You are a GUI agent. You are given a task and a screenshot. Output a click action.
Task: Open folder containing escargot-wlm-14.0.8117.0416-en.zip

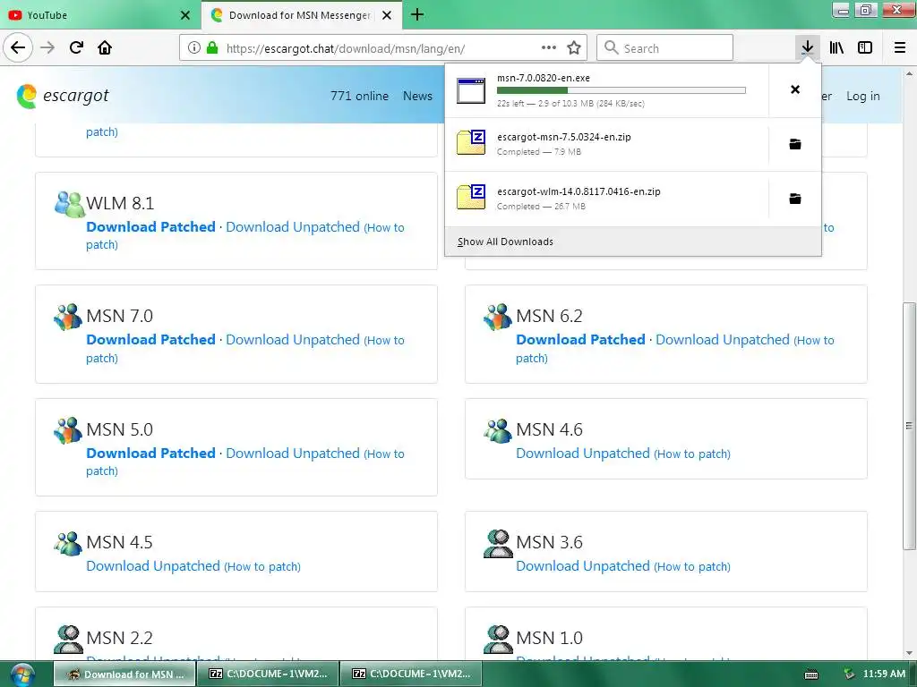pos(795,199)
